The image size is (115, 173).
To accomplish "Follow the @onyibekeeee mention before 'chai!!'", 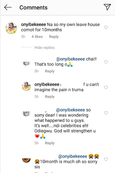I will coord(71,59).
